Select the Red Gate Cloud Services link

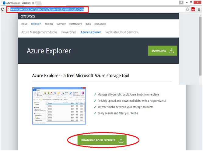coord(121,32)
